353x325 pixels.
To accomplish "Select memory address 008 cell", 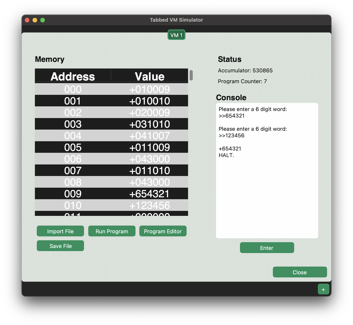I will 73,182.
